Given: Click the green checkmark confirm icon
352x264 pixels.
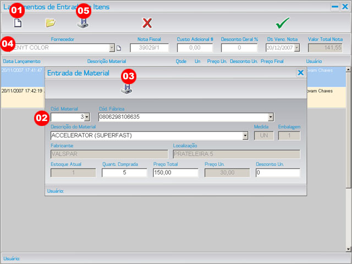Looking at the screenshot, I should pyautogui.click(x=283, y=23).
